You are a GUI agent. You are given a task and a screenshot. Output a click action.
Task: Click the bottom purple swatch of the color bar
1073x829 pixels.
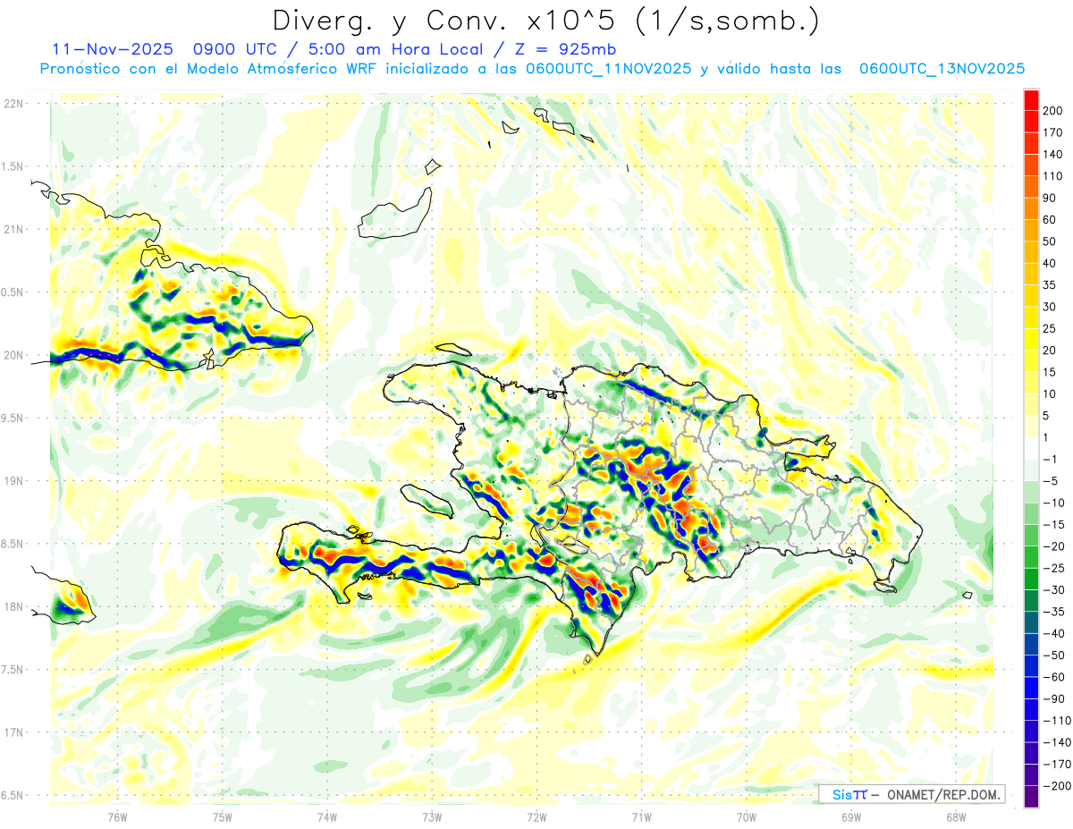1031,797
